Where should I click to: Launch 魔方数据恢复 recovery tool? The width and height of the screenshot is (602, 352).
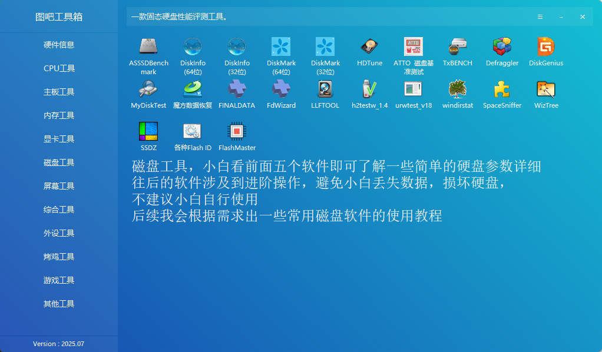[193, 94]
